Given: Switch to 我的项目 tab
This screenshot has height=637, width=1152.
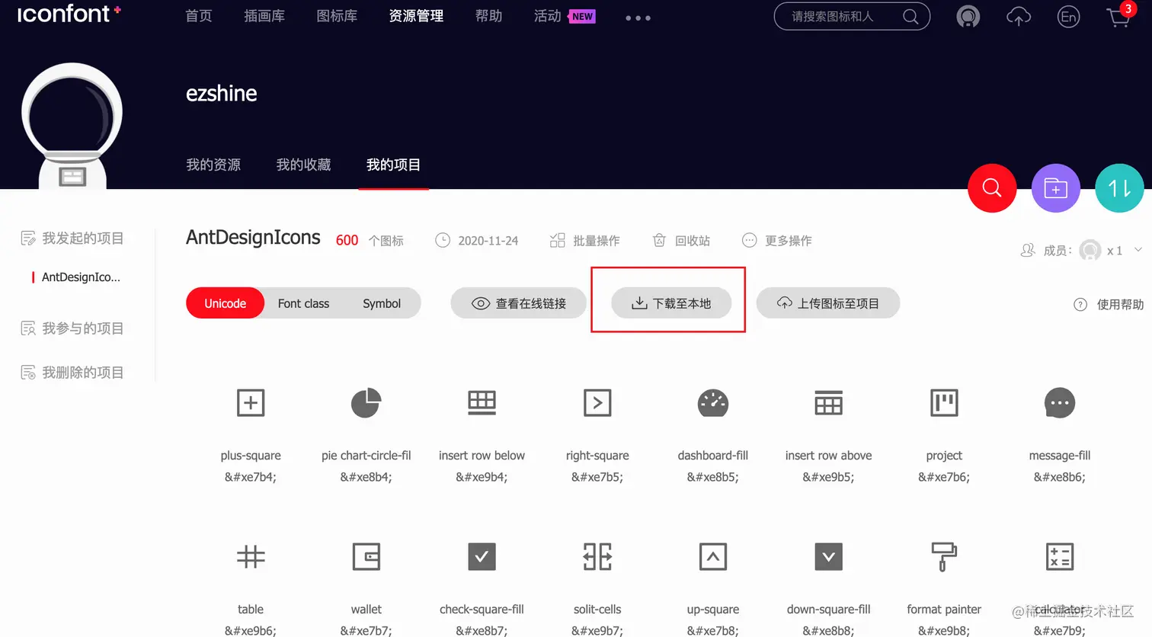Looking at the screenshot, I should click(393, 165).
